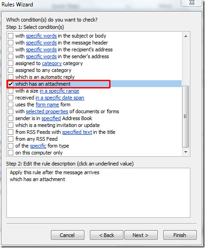
Task: Uncheck the 'which has an attachment' checkbox
Action: click(11, 84)
